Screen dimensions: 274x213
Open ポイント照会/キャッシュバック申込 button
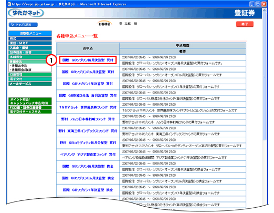tap(30, 102)
